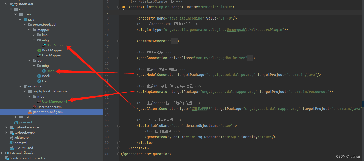Select the tg-book-web module name
Screen dimensions: 364x161
[x=24, y=132]
